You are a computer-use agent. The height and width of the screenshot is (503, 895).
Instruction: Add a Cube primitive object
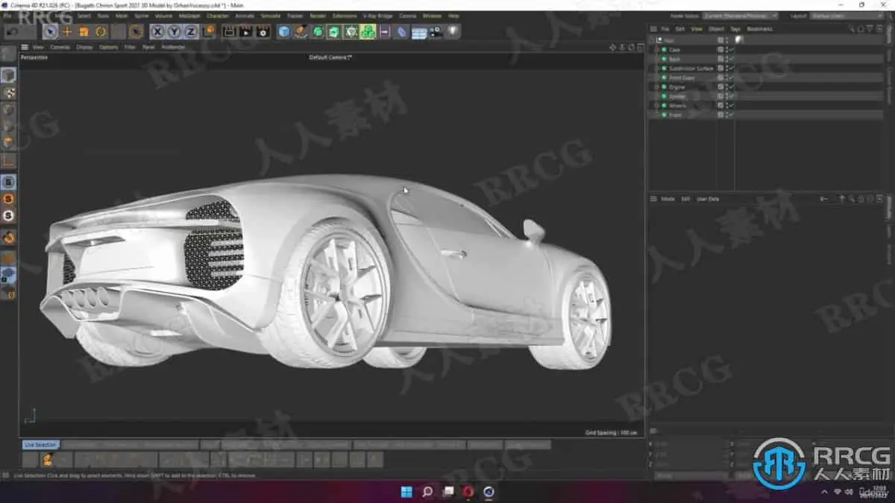[x=284, y=31]
